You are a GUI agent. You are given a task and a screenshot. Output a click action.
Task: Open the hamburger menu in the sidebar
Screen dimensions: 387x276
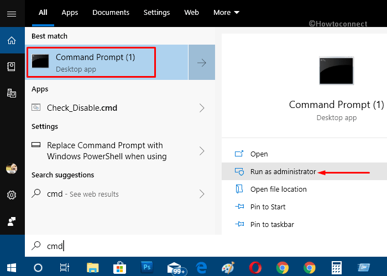point(12,14)
